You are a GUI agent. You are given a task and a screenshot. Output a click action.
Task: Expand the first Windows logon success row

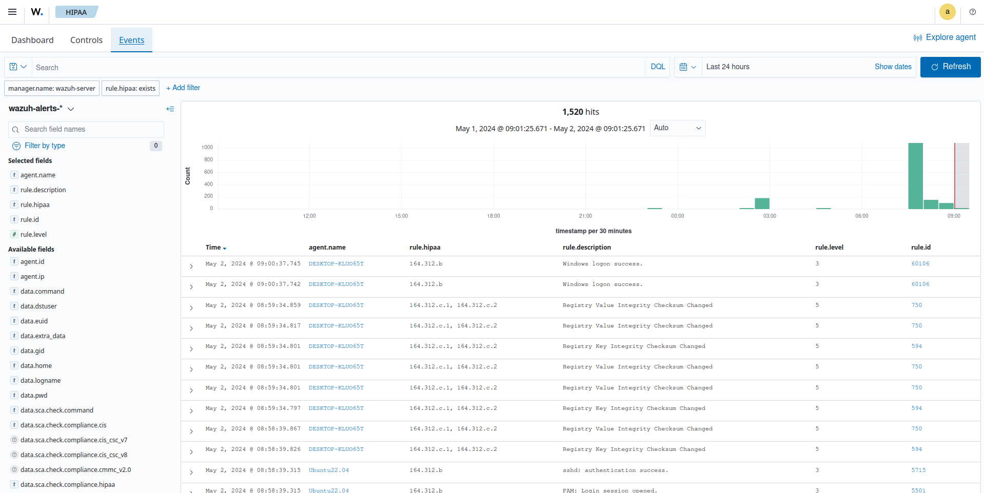click(x=191, y=266)
